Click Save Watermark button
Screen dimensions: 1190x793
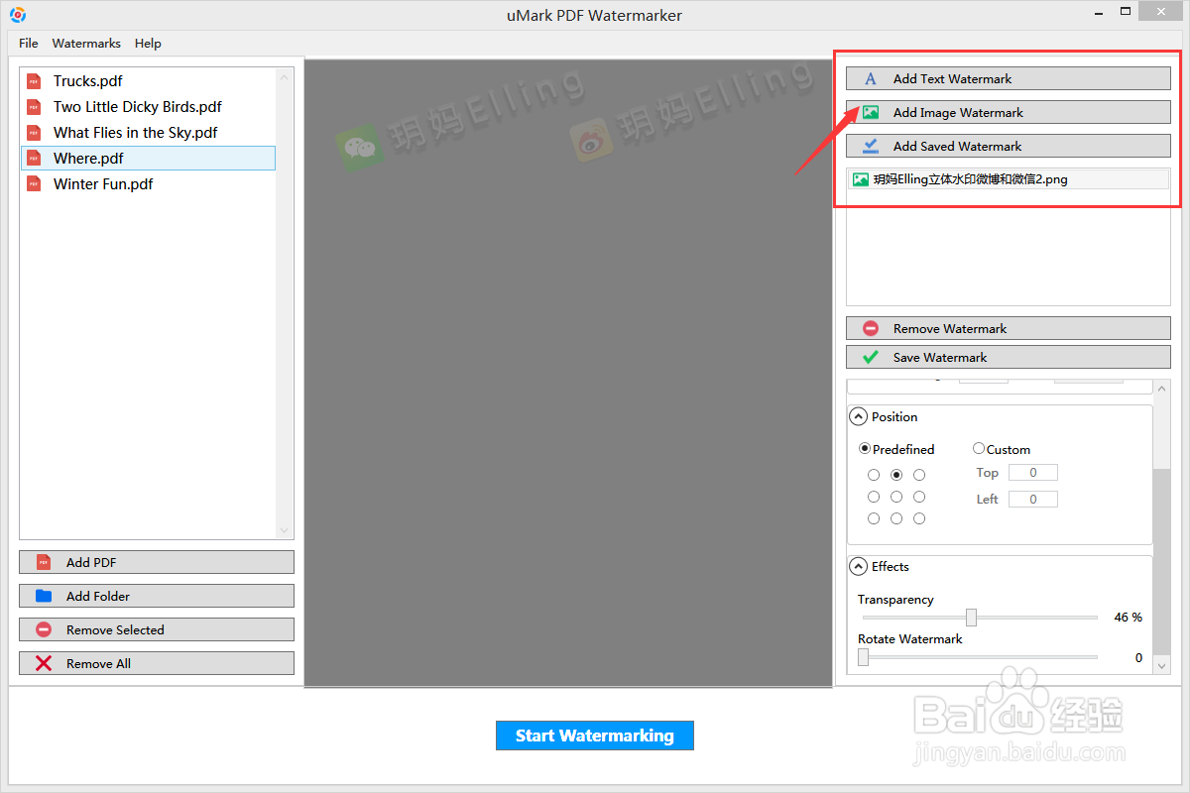(x=1009, y=357)
